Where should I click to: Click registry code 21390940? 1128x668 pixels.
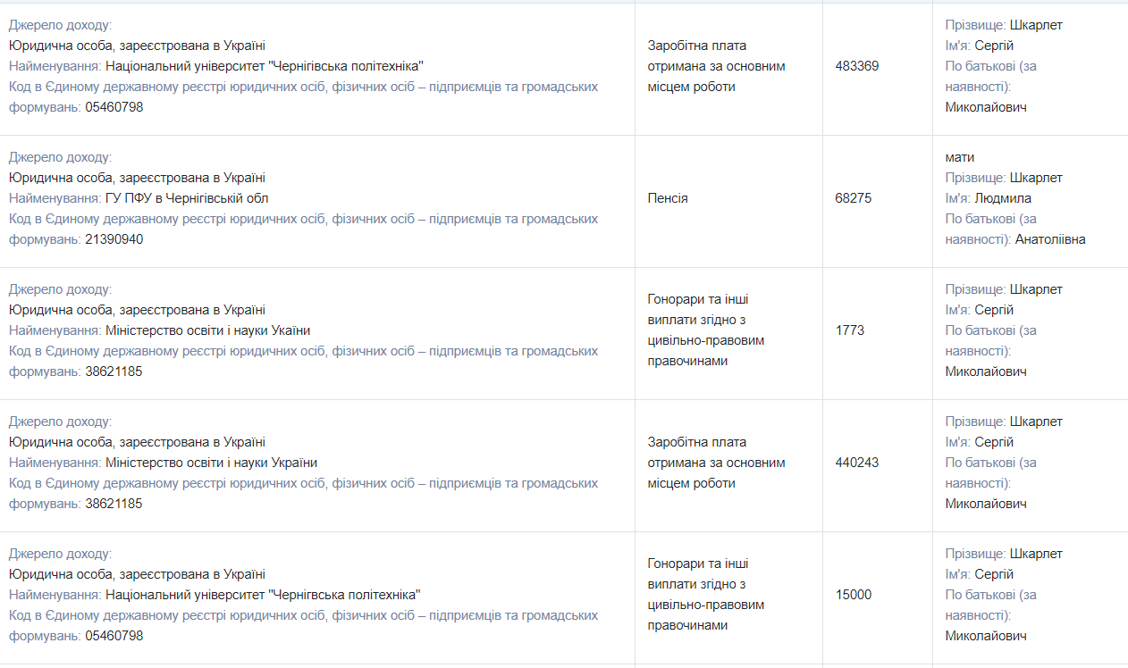(x=114, y=239)
